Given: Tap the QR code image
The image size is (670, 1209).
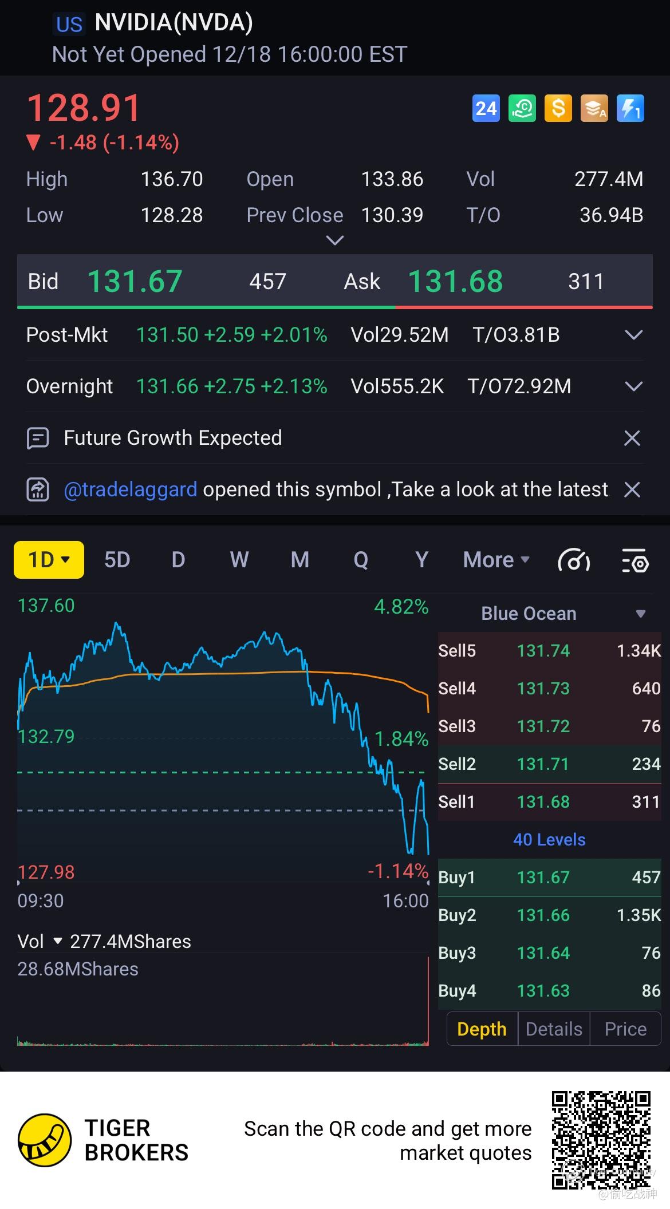Looking at the screenshot, I should [602, 1140].
